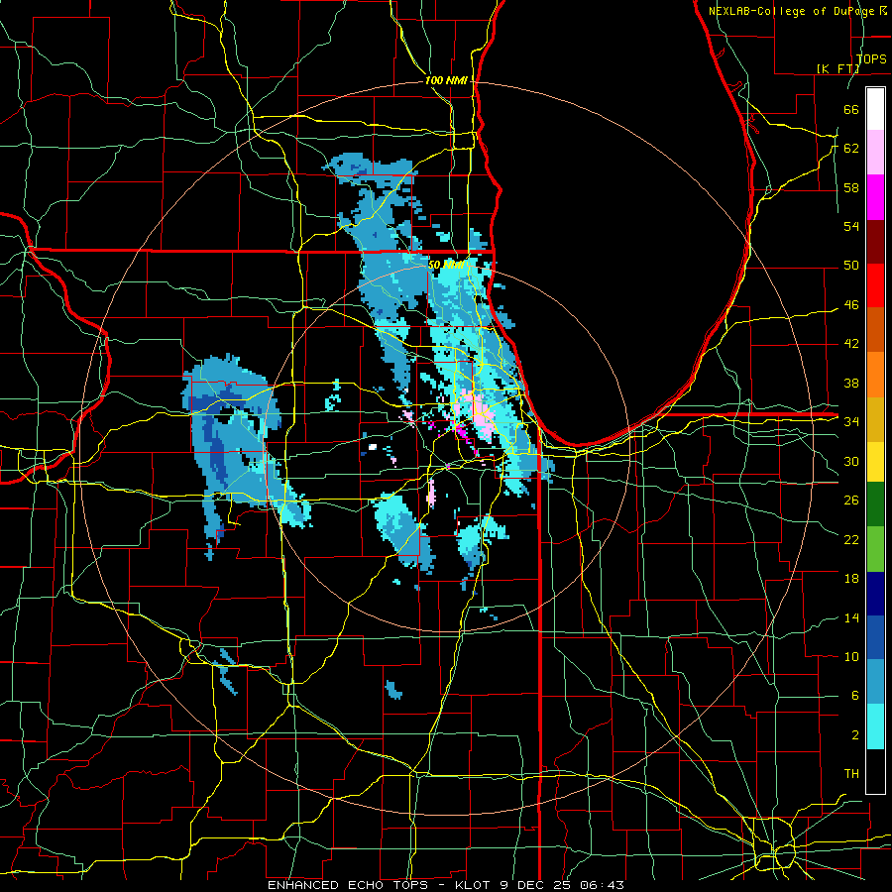The height and width of the screenshot is (892, 892).
Task: Click the "18" legend value
Action: (x=851, y=579)
